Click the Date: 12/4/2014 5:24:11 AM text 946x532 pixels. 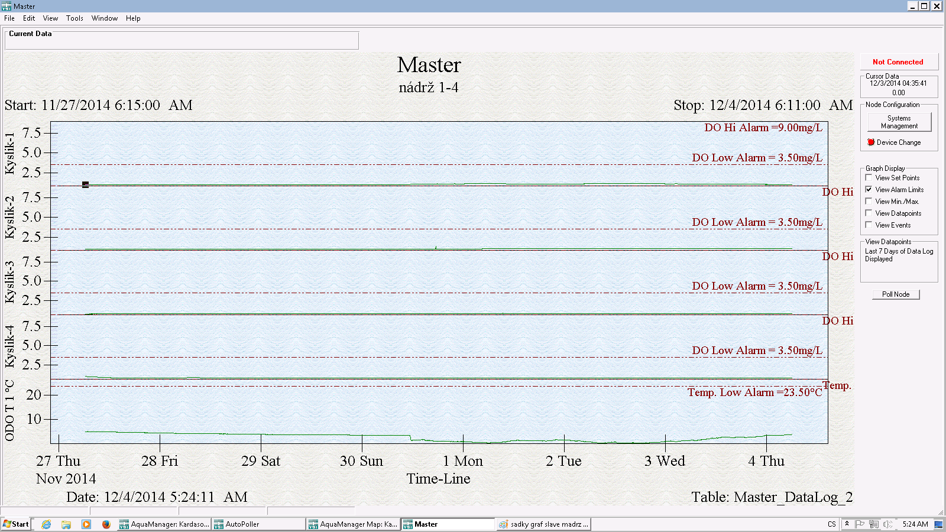click(157, 497)
